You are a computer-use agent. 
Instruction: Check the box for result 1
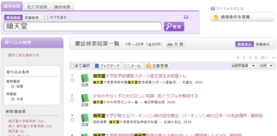click(x=72, y=80)
